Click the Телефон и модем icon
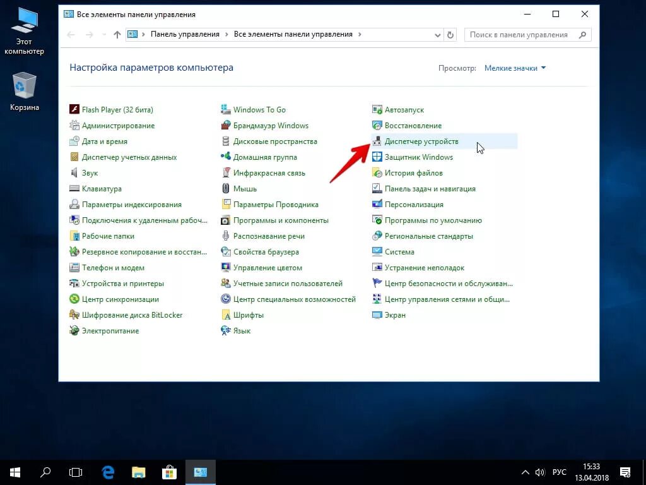 point(74,268)
